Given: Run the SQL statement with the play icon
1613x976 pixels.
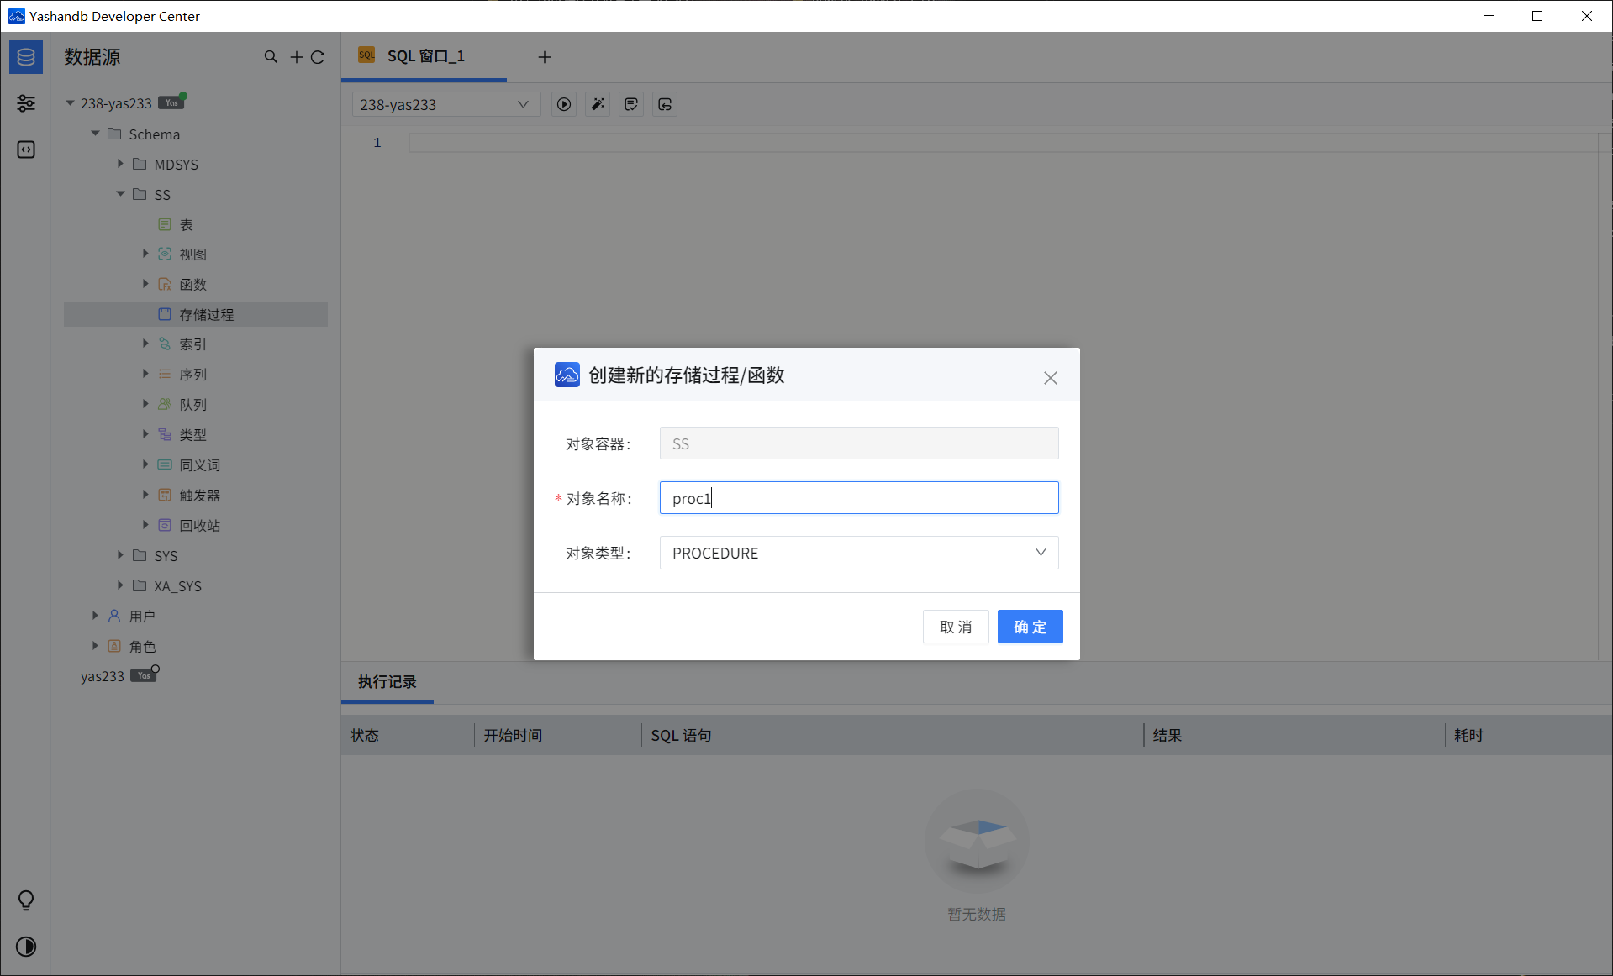Looking at the screenshot, I should (x=563, y=103).
